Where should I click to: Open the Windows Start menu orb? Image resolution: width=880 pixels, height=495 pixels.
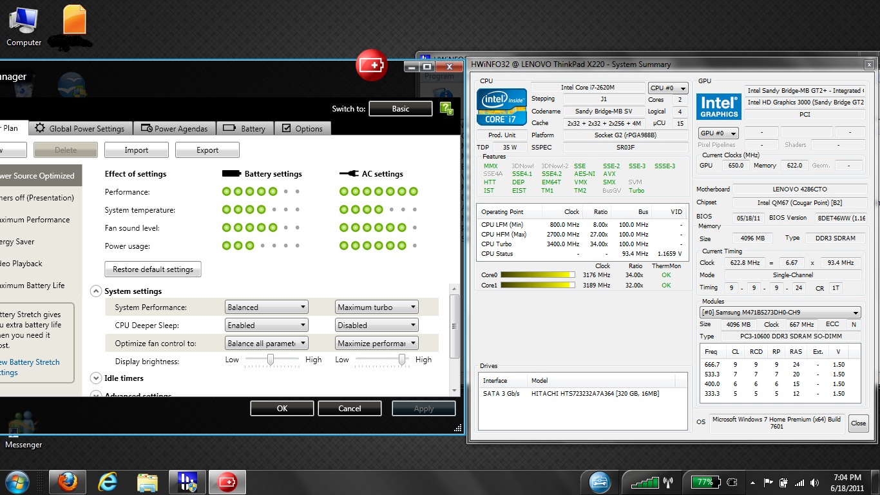point(16,481)
